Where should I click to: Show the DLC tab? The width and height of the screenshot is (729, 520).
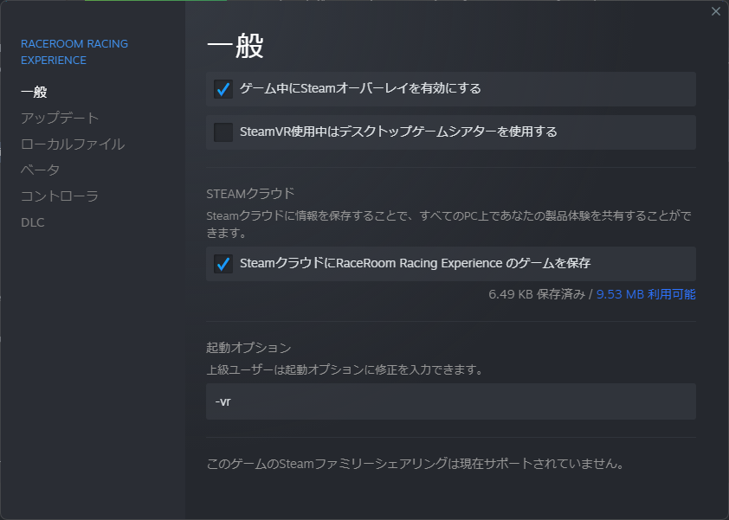(33, 222)
